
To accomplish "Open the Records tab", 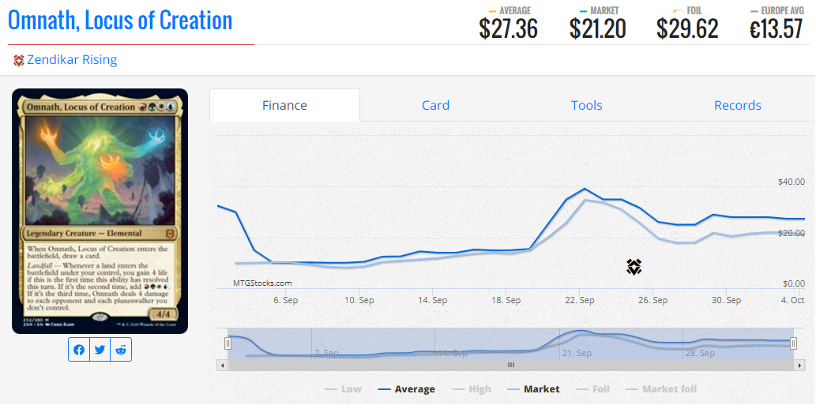I will 737,105.
